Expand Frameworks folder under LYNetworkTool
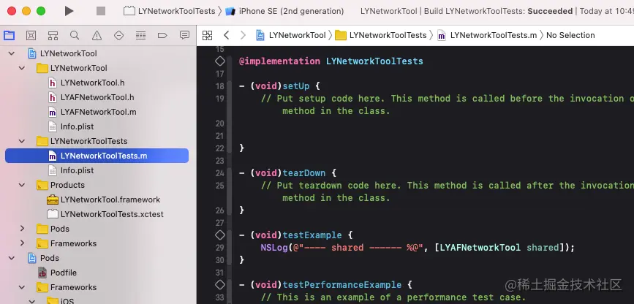This screenshot has height=304, width=634. 22,243
